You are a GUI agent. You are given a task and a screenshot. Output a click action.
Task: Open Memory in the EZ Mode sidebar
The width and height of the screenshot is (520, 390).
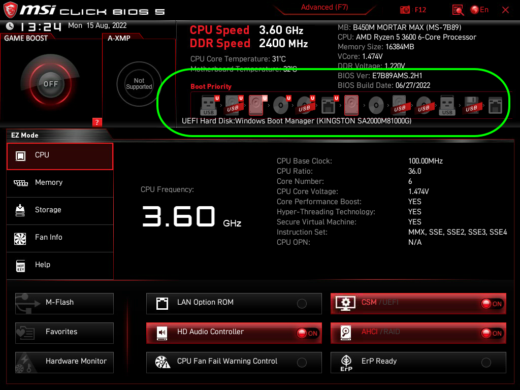60,183
